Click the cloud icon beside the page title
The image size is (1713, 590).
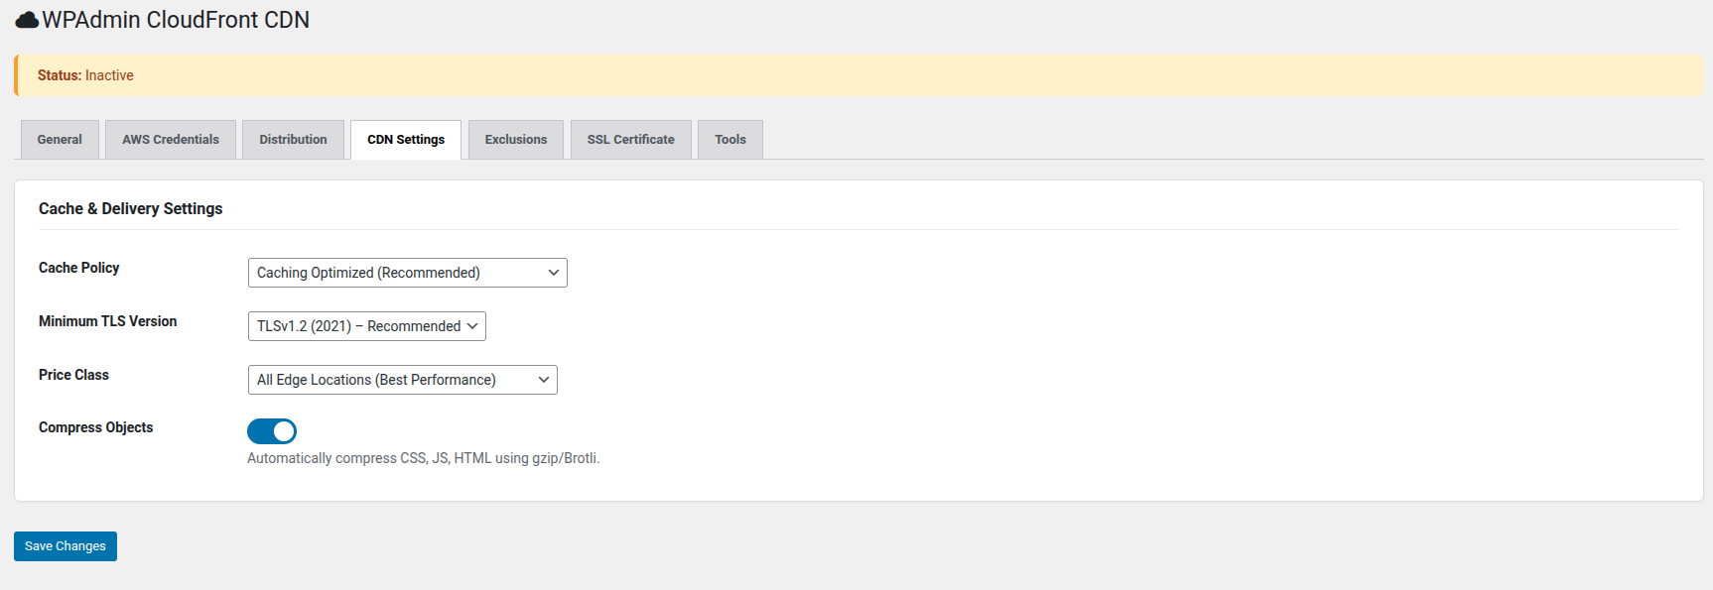27,20
